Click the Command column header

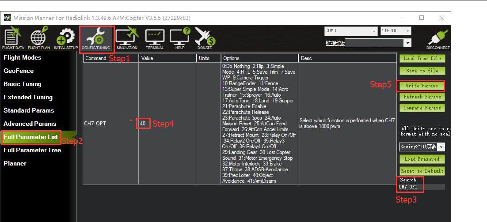[110, 58]
